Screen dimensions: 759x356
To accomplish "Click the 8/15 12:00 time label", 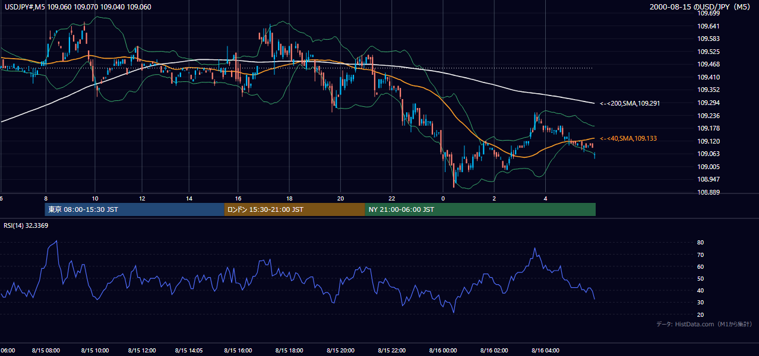I will (141, 350).
